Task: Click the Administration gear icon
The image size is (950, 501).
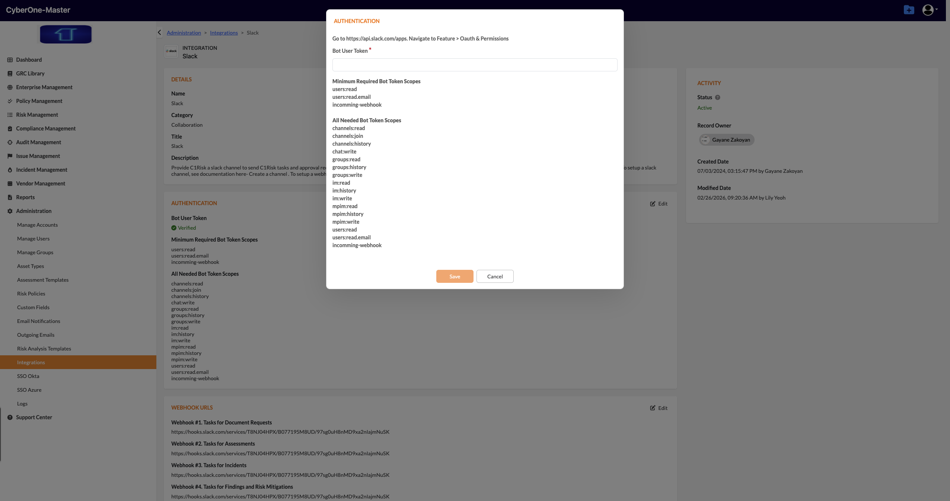Action: 10,211
